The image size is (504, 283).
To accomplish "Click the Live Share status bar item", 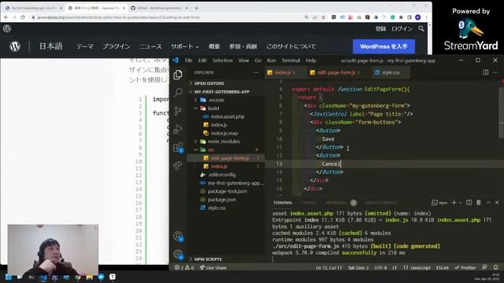I will (x=213, y=267).
